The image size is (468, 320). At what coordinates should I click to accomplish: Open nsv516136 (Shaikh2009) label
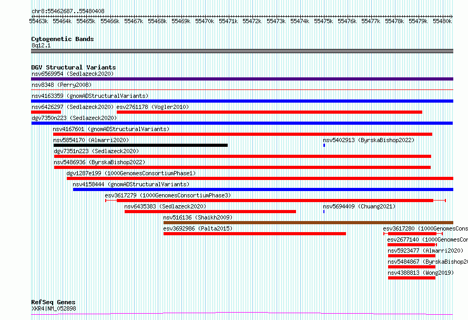pyautogui.click(x=198, y=217)
